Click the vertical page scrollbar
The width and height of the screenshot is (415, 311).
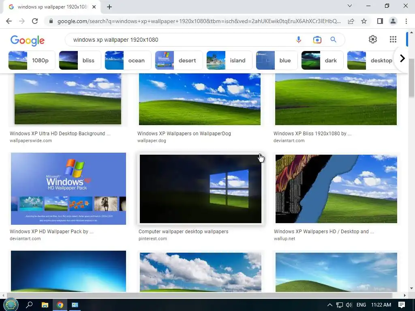(x=411, y=78)
